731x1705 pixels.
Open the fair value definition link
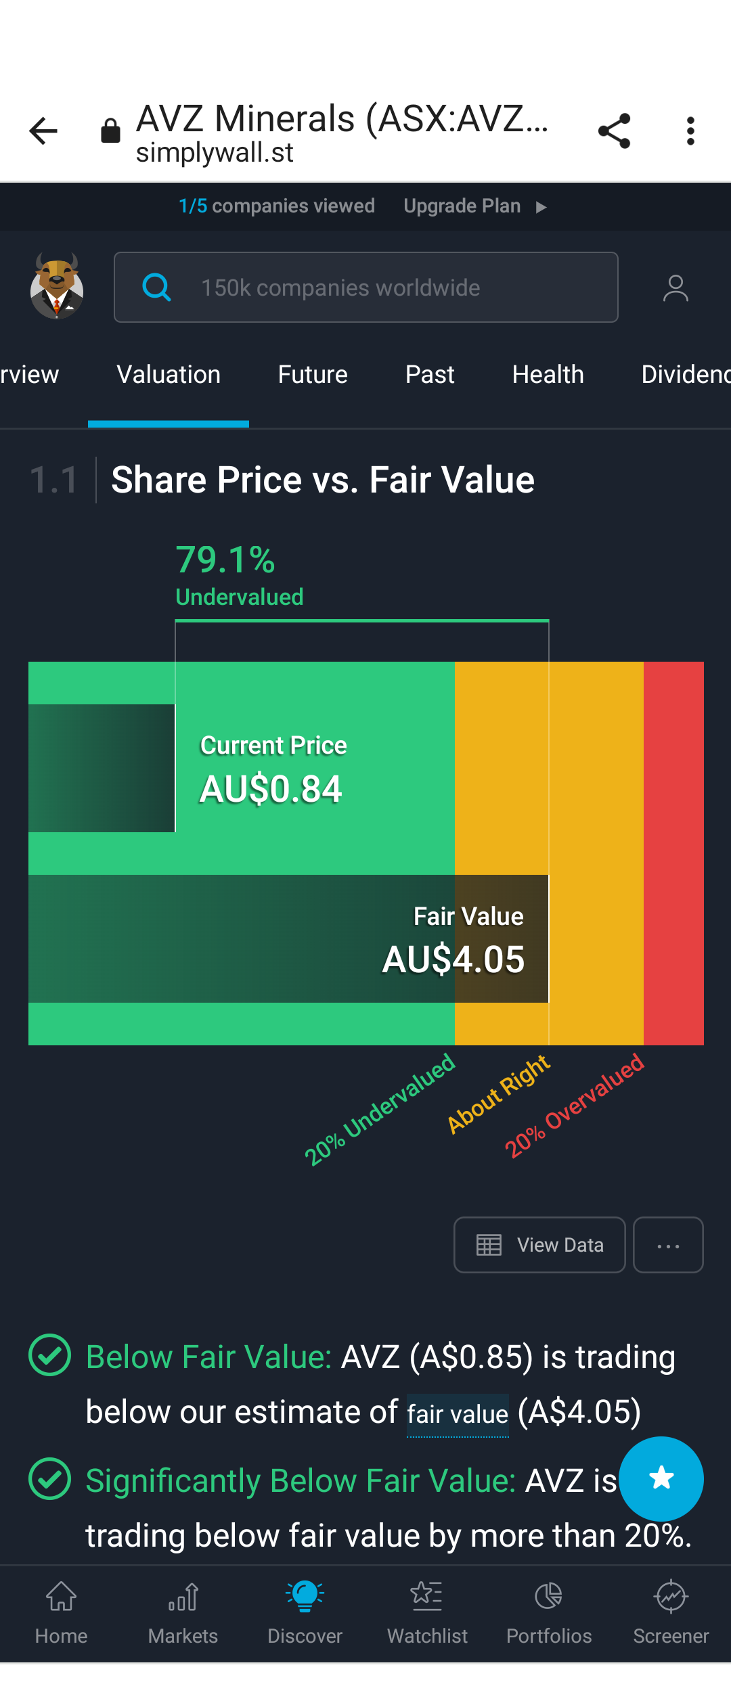click(458, 1414)
